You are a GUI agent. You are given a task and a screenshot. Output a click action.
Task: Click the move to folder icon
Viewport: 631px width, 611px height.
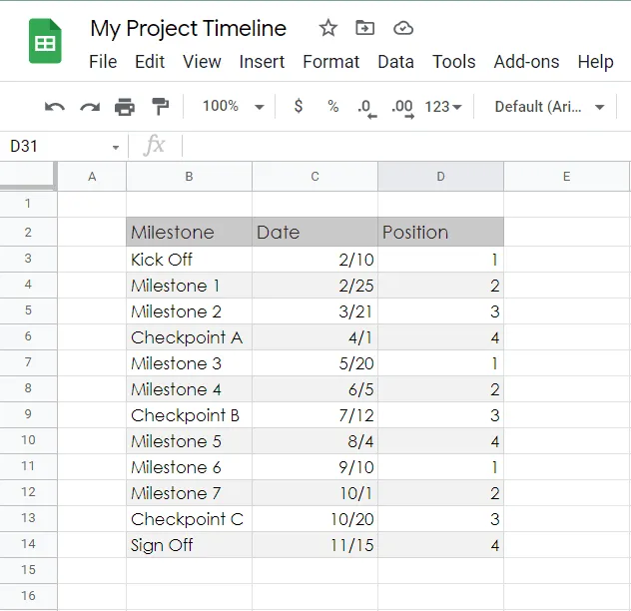click(x=365, y=28)
